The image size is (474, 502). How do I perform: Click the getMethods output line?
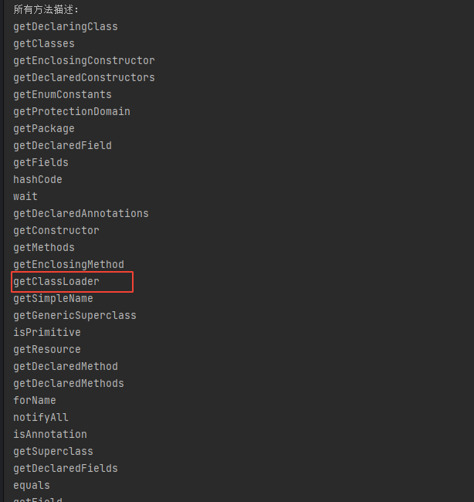pos(44,248)
